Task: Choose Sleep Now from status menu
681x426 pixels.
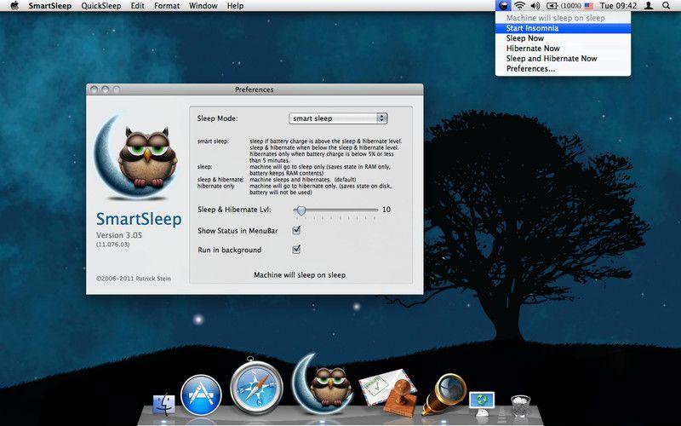Action: 563,37
